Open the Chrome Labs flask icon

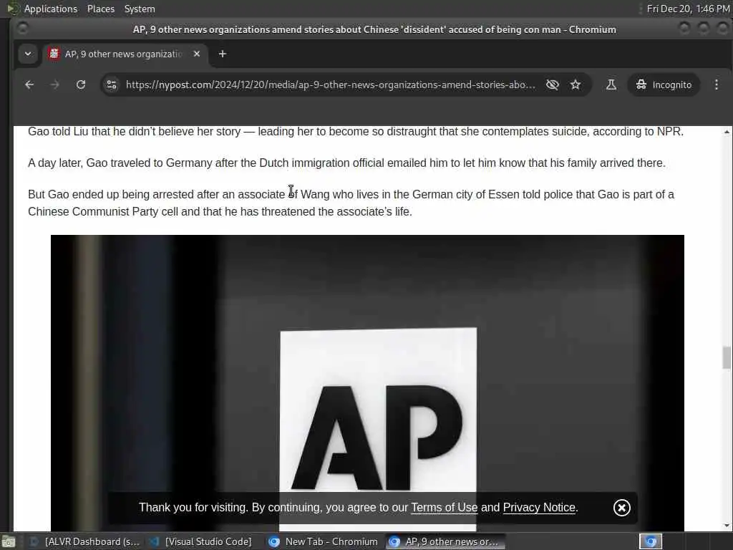pyautogui.click(x=611, y=85)
